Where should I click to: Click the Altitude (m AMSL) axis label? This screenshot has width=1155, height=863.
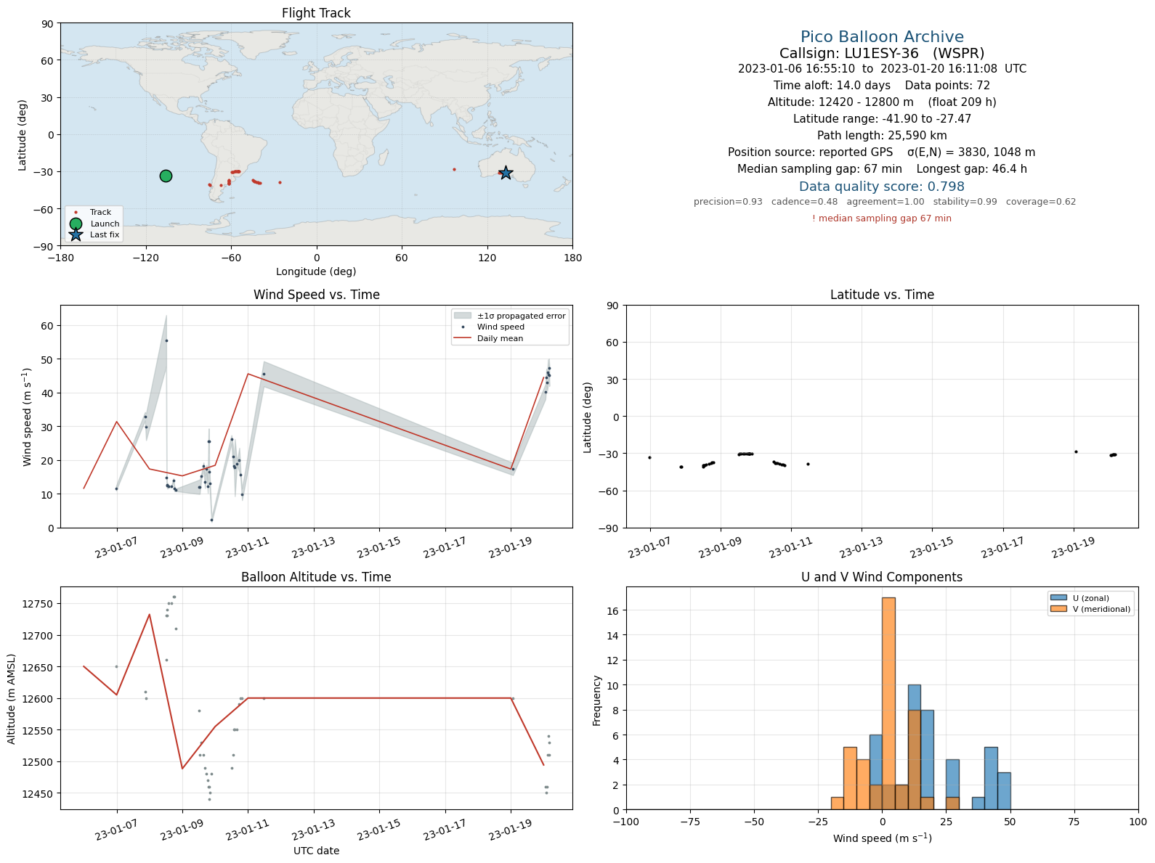pos(12,698)
